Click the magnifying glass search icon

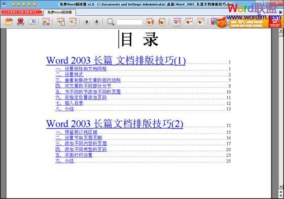(111, 22)
